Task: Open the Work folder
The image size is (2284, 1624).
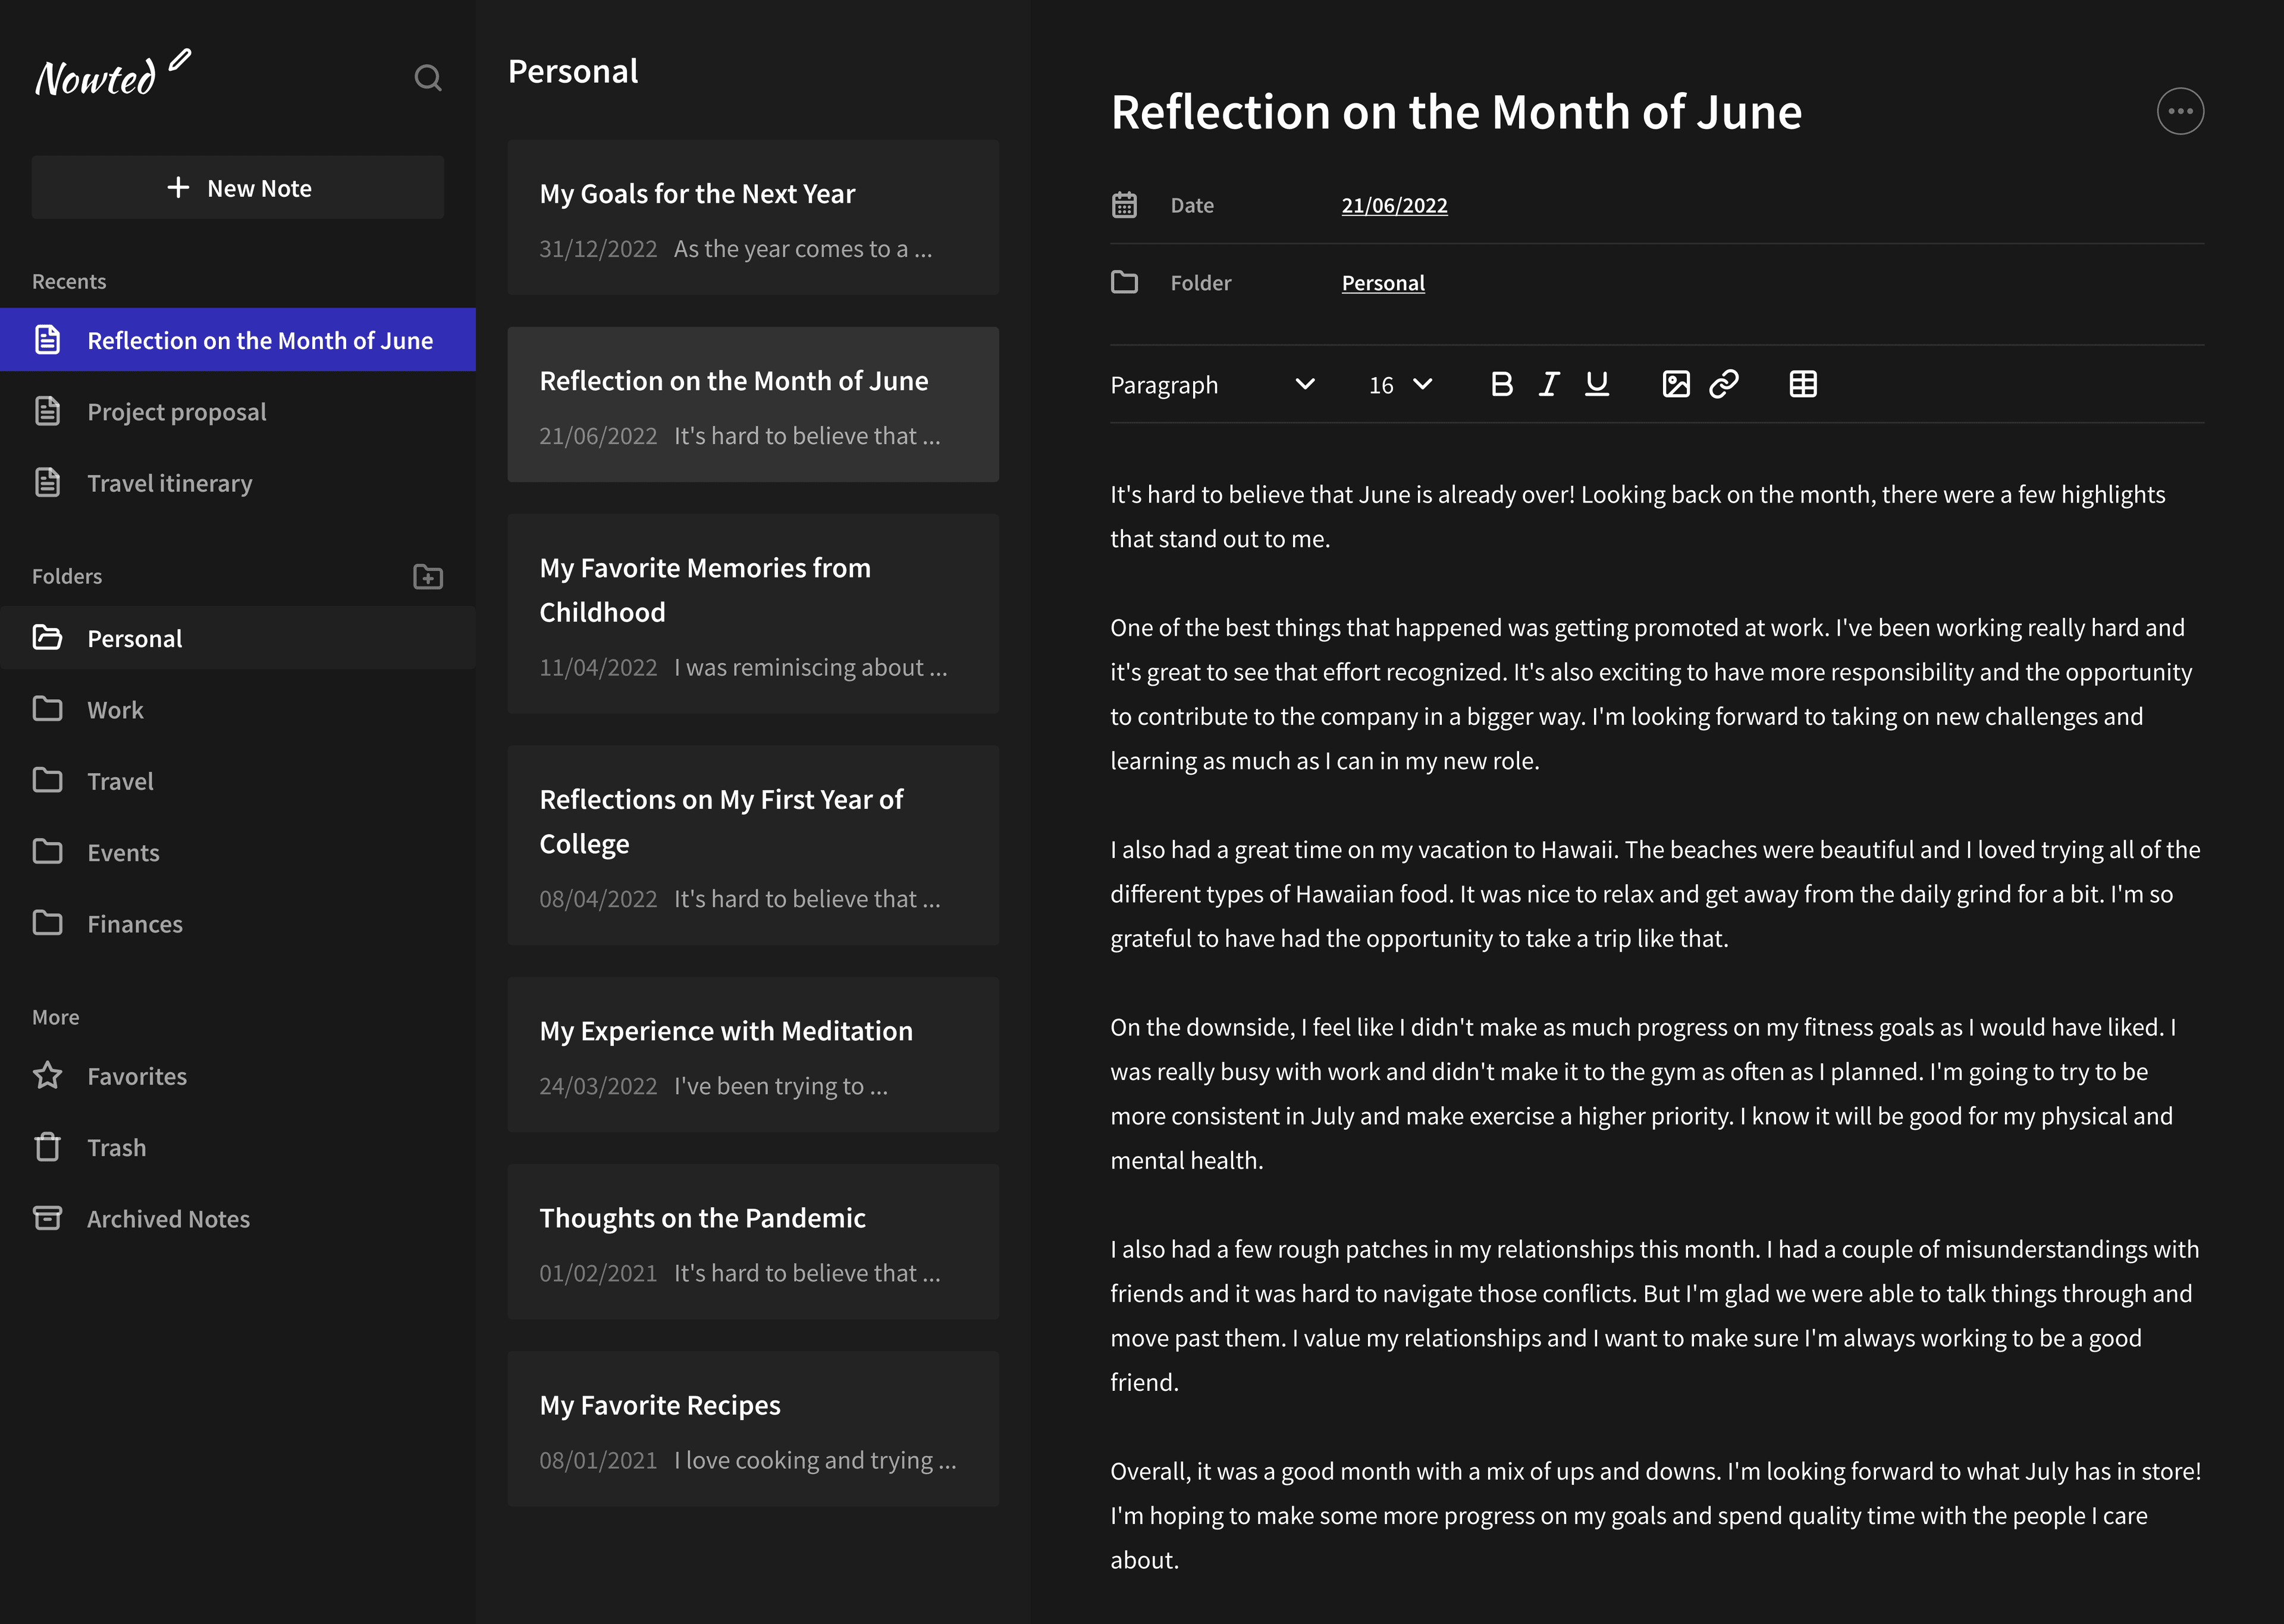Action: 115,710
